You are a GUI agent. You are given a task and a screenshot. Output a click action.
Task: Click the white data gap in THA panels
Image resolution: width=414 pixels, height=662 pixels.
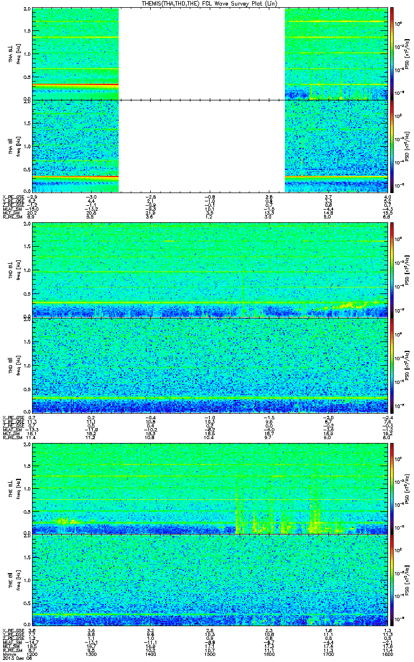point(201,99)
